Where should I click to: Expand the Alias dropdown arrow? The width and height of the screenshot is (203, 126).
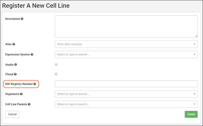click(x=194, y=44)
